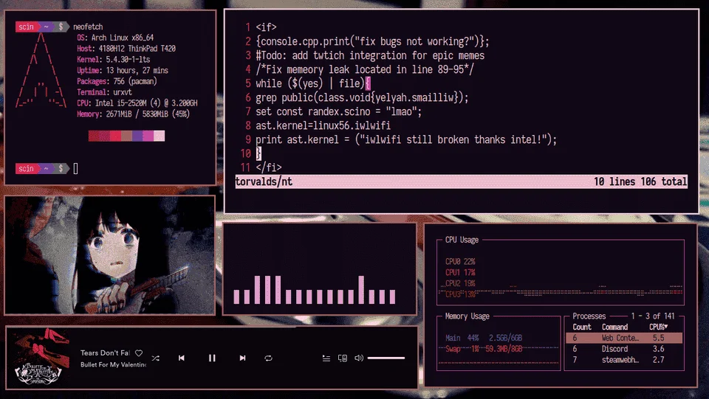This screenshot has width=709, height=399.
Task: Place cursor on the memory leak comment
Action: 365,69
